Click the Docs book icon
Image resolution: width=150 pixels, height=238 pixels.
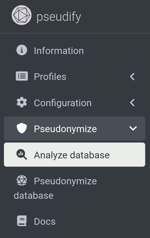point(22,221)
